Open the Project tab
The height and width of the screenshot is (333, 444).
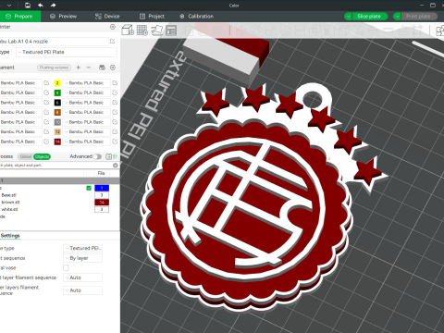[152, 17]
